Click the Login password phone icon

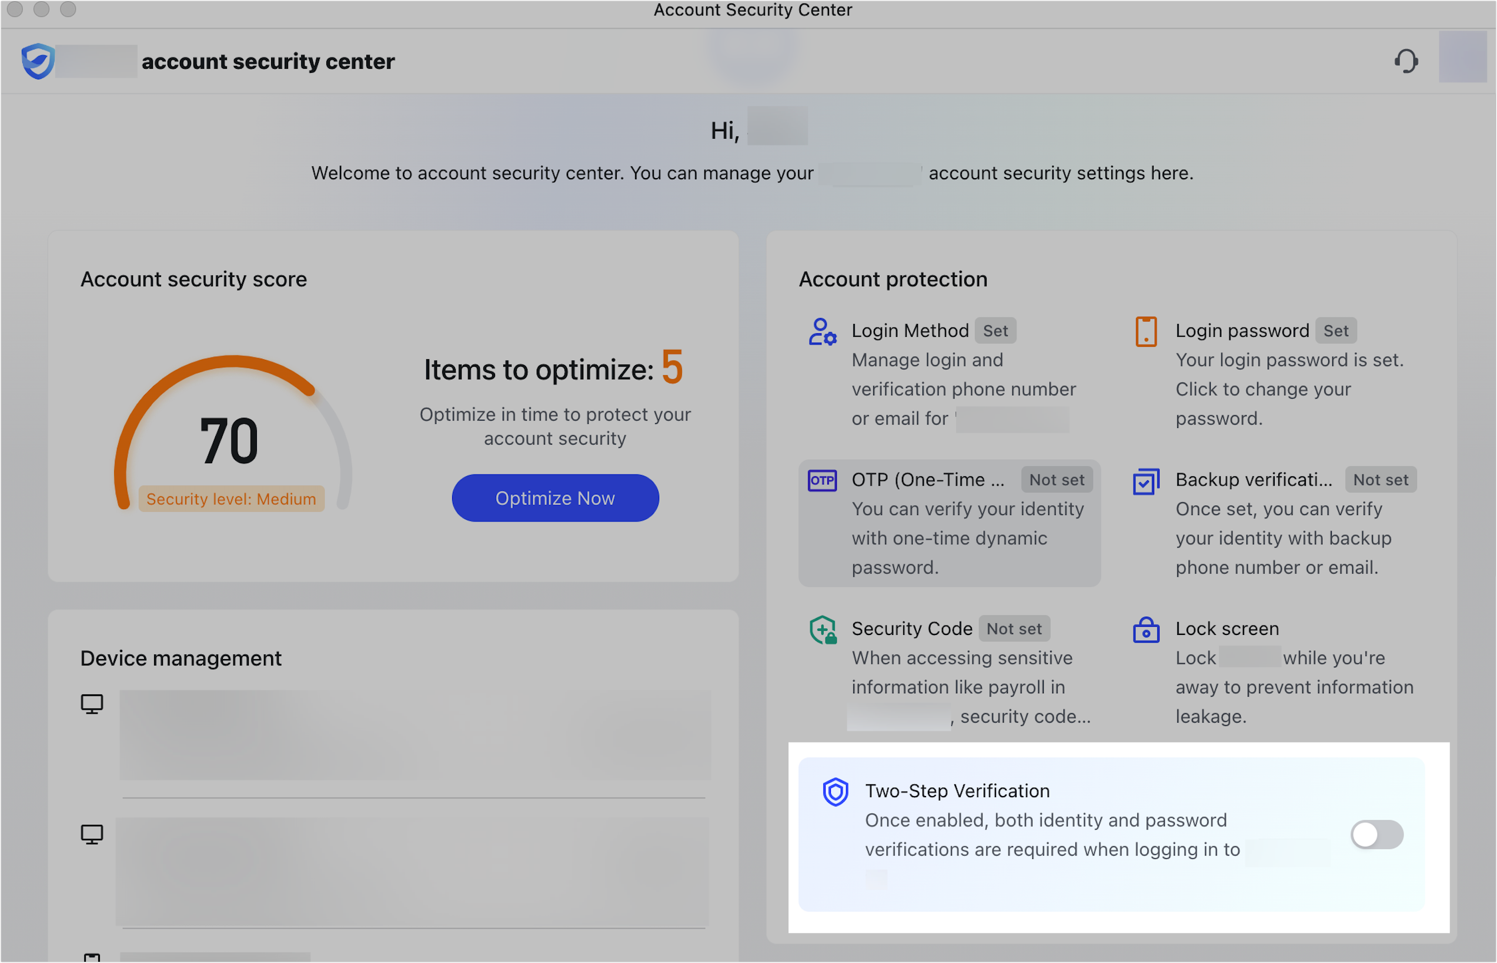tap(1146, 332)
